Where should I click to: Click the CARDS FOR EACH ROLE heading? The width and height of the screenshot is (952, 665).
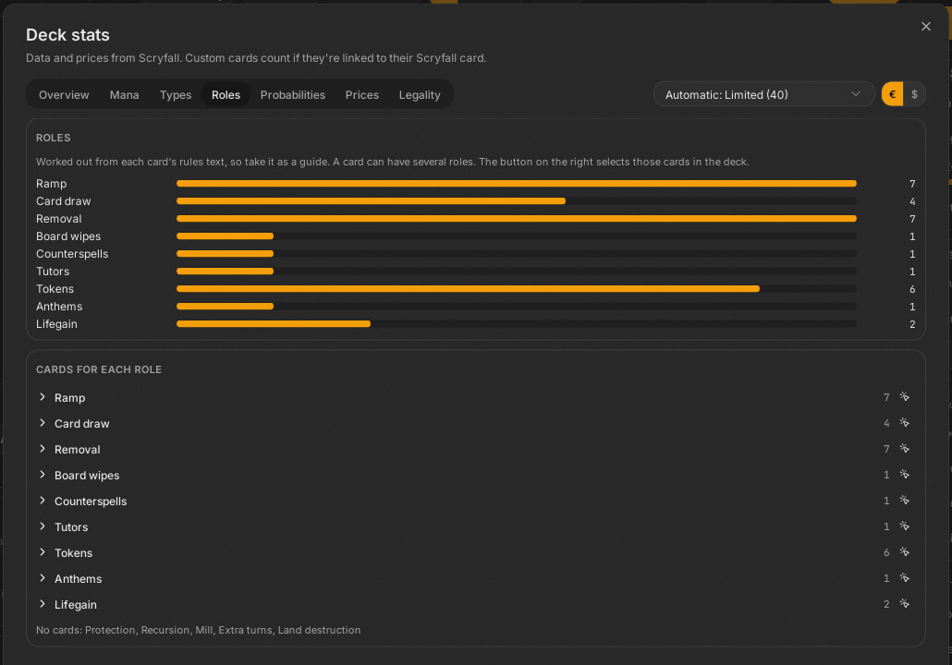tap(98, 369)
